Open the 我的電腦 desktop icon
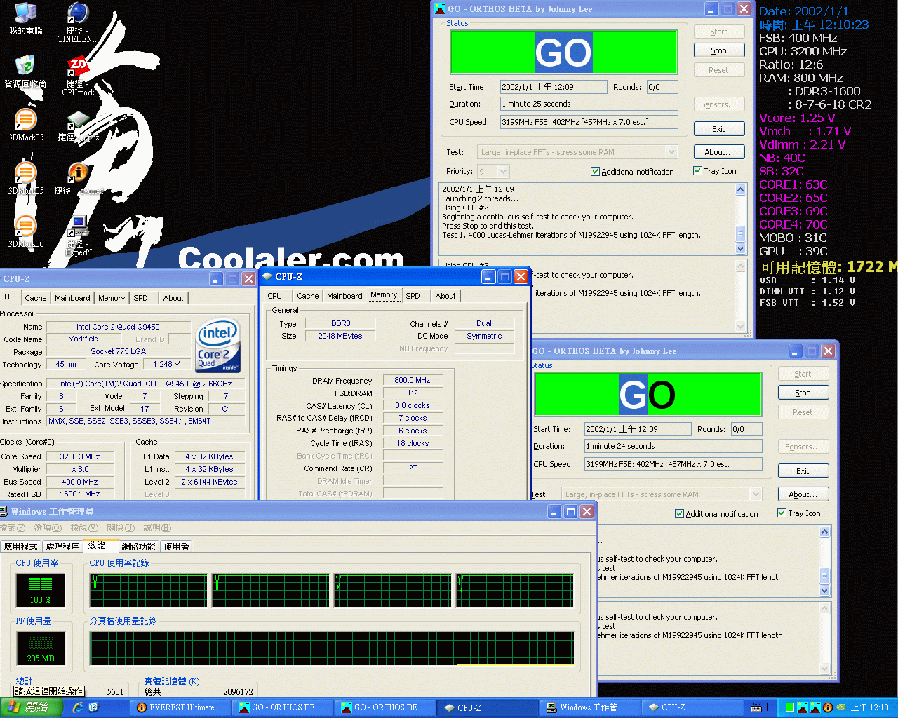 pyautogui.click(x=25, y=19)
